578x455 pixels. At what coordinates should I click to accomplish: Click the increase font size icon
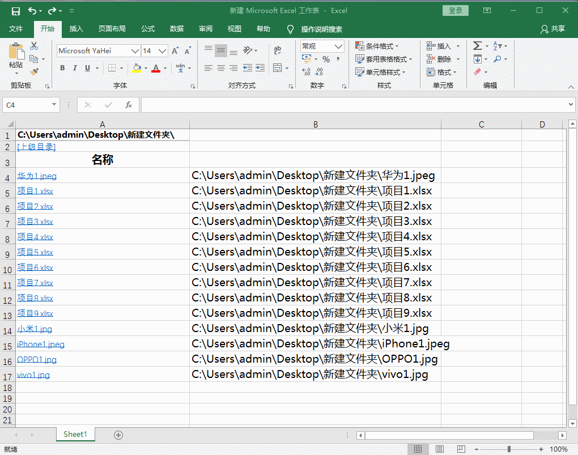175,51
